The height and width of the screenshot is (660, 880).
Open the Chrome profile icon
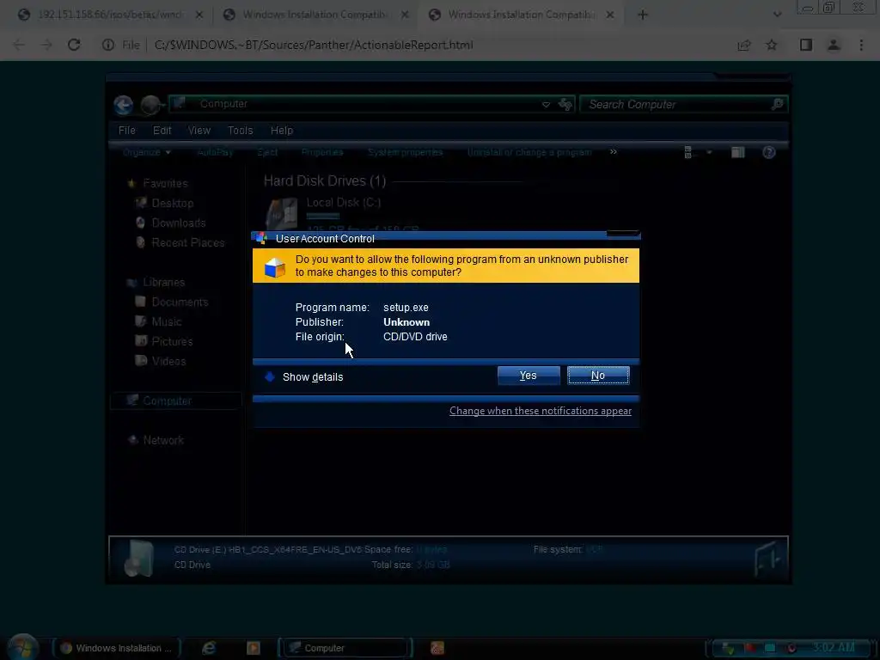click(x=834, y=45)
